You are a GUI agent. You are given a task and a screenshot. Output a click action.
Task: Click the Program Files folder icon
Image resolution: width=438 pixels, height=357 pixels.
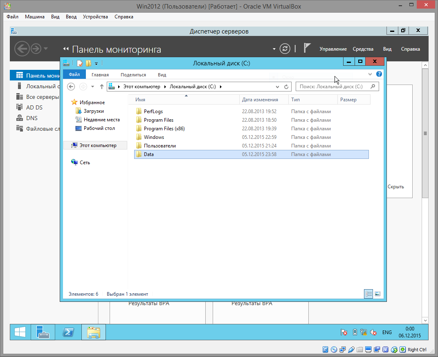[x=139, y=120]
